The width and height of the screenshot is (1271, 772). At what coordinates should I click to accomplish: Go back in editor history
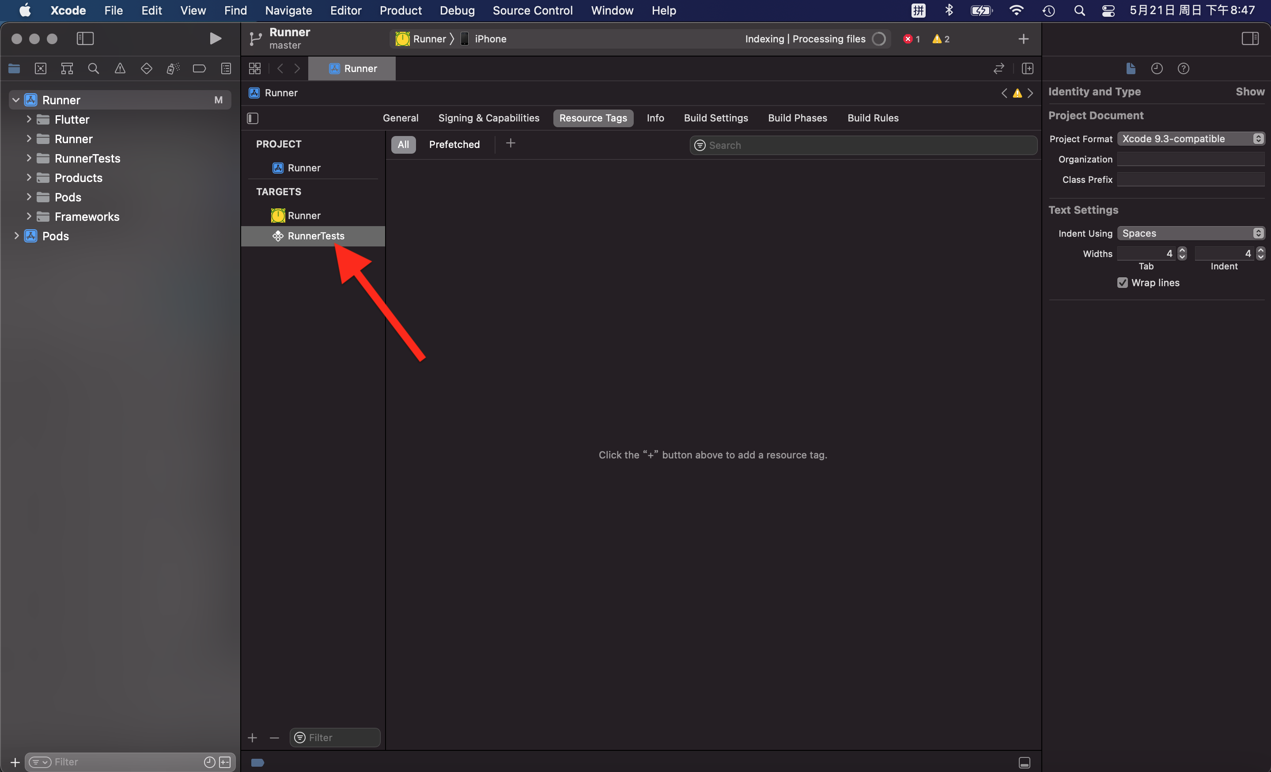280,68
